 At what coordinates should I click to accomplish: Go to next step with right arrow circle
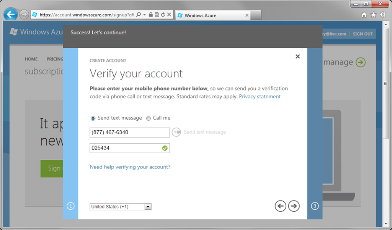pyautogui.click(x=294, y=206)
